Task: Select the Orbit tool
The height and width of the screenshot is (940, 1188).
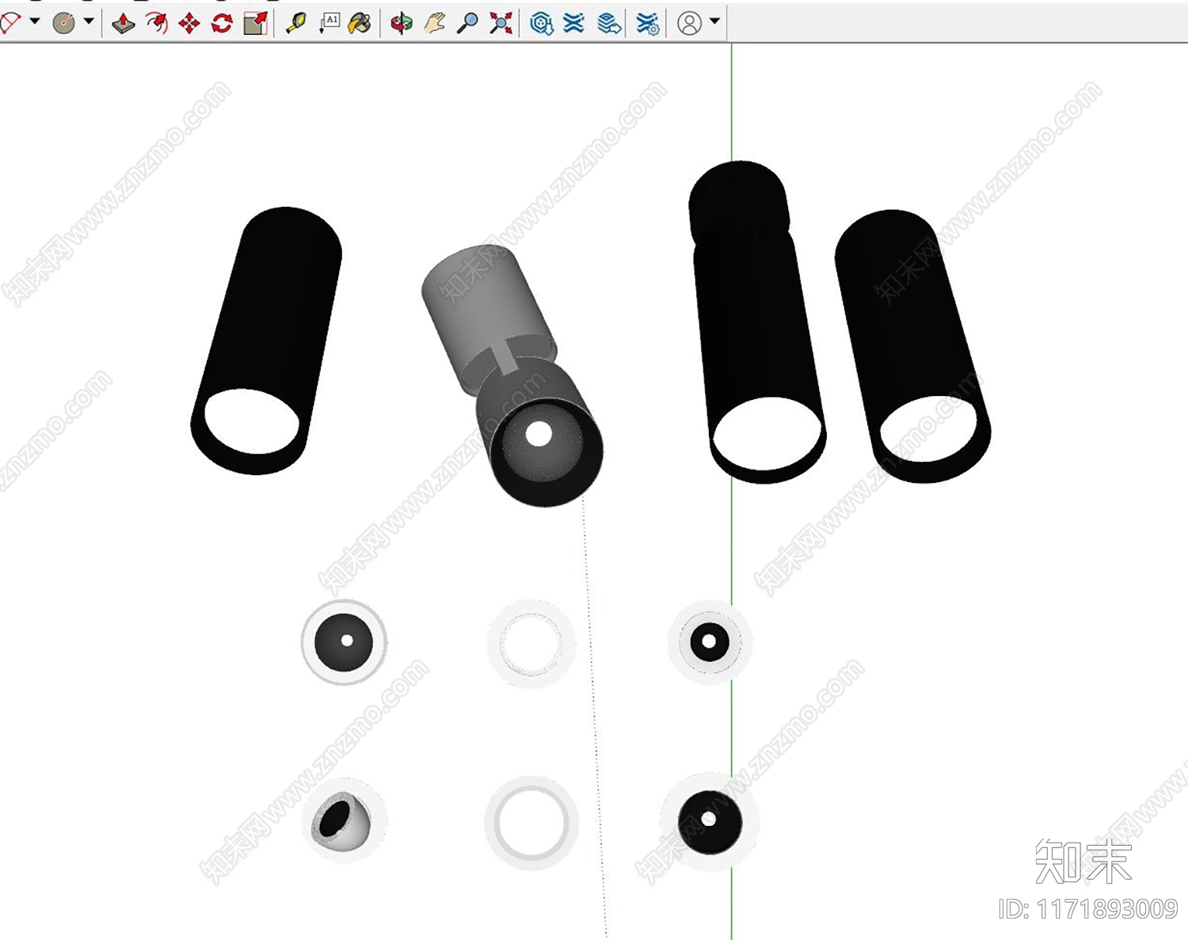Action: (x=402, y=24)
